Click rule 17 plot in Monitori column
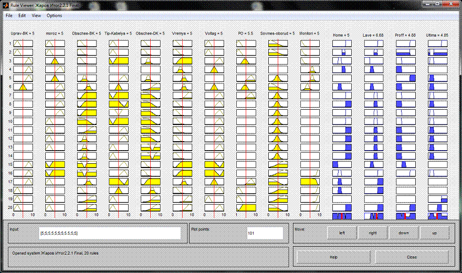The width and height of the screenshot is (462, 273). tap(310, 181)
